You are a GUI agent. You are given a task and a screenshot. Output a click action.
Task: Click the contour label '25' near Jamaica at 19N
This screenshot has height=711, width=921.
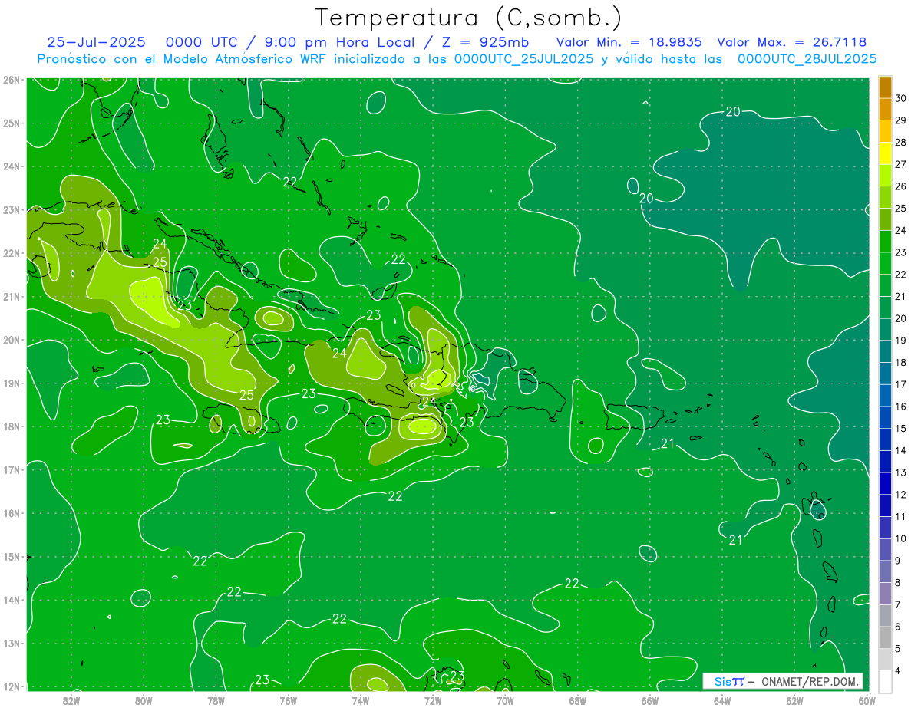click(246, 396)
